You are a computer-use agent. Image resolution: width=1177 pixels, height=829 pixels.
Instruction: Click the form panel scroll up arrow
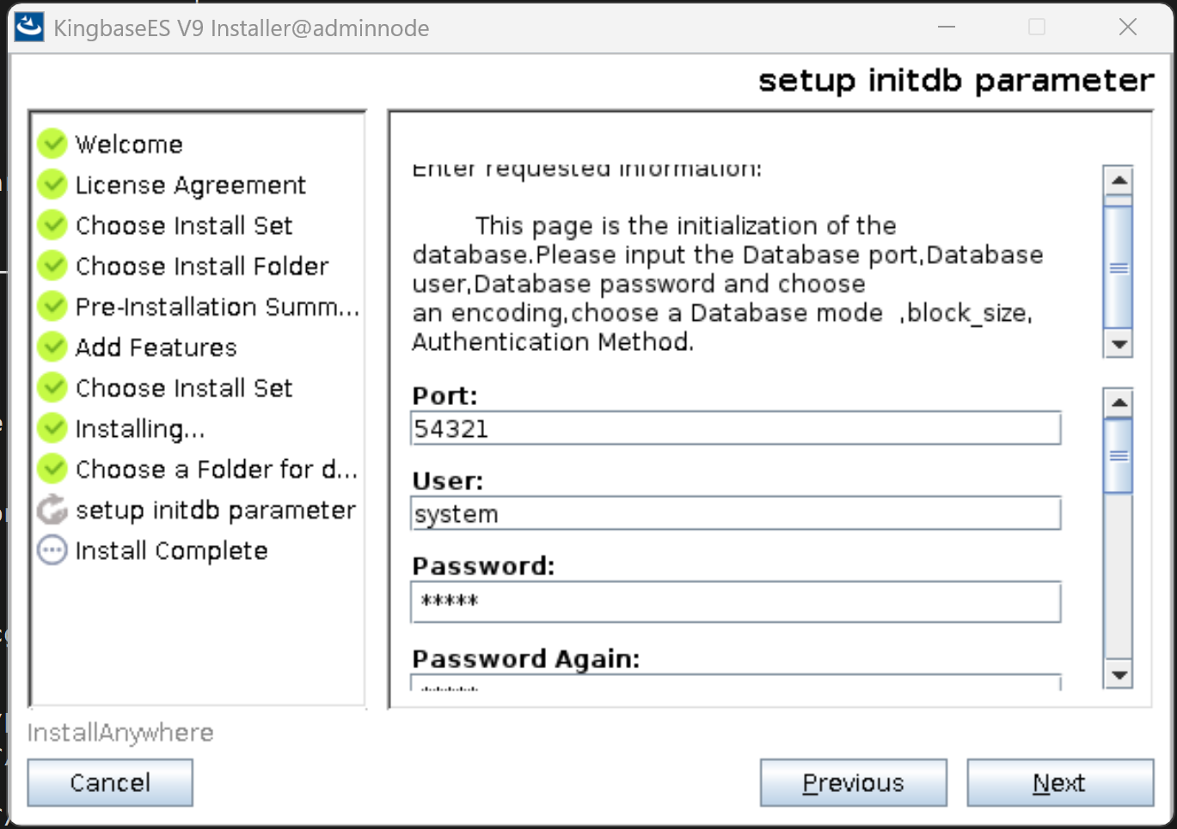coord(1118,402)
